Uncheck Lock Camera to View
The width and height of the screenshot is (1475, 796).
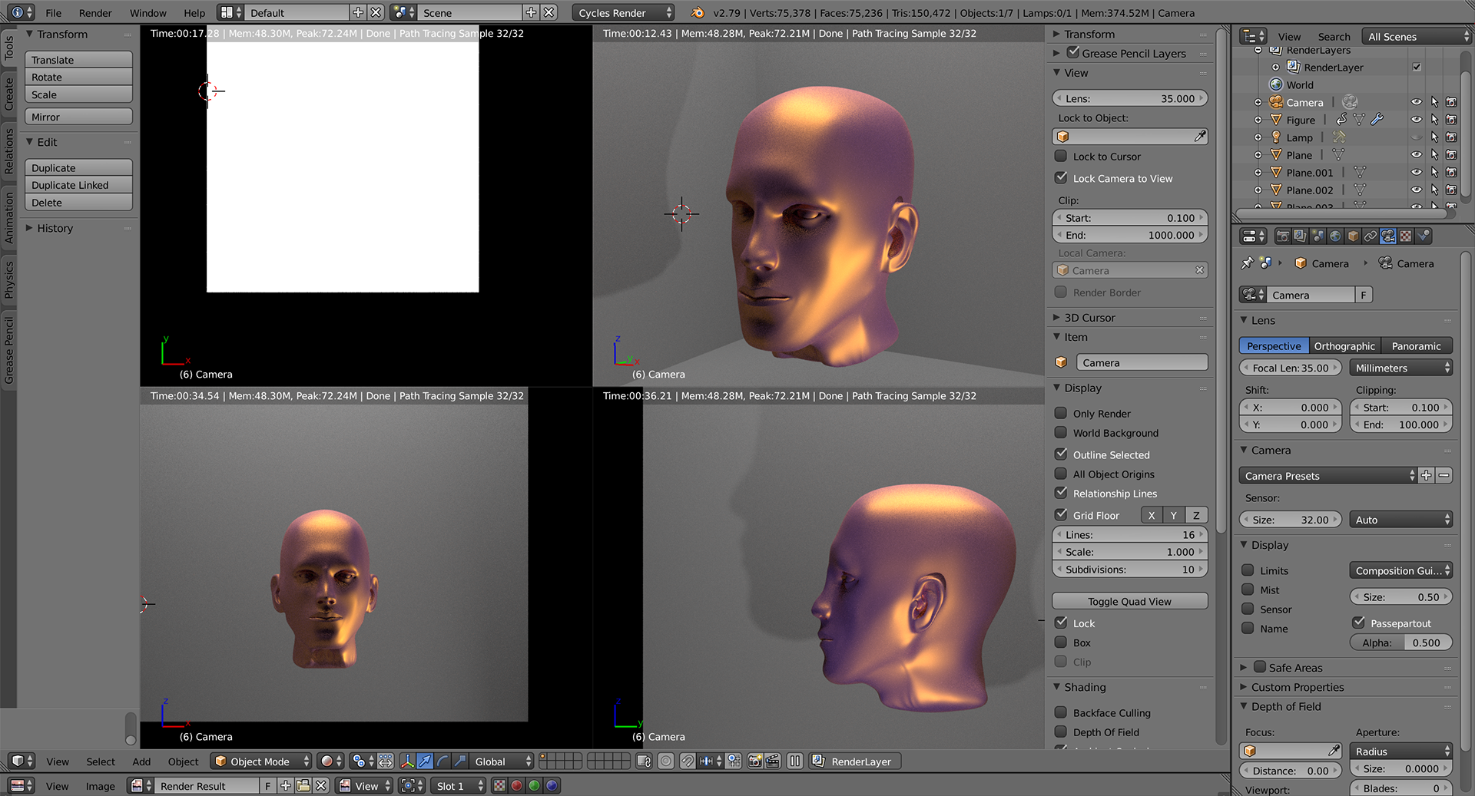(1061, 178)
